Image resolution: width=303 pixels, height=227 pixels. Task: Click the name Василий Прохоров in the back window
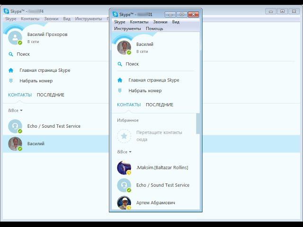pyautogui.click(x=47, y=35)
